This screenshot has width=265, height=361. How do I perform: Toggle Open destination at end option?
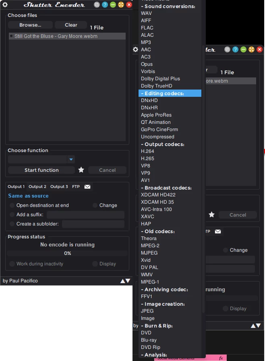(12, 205)
